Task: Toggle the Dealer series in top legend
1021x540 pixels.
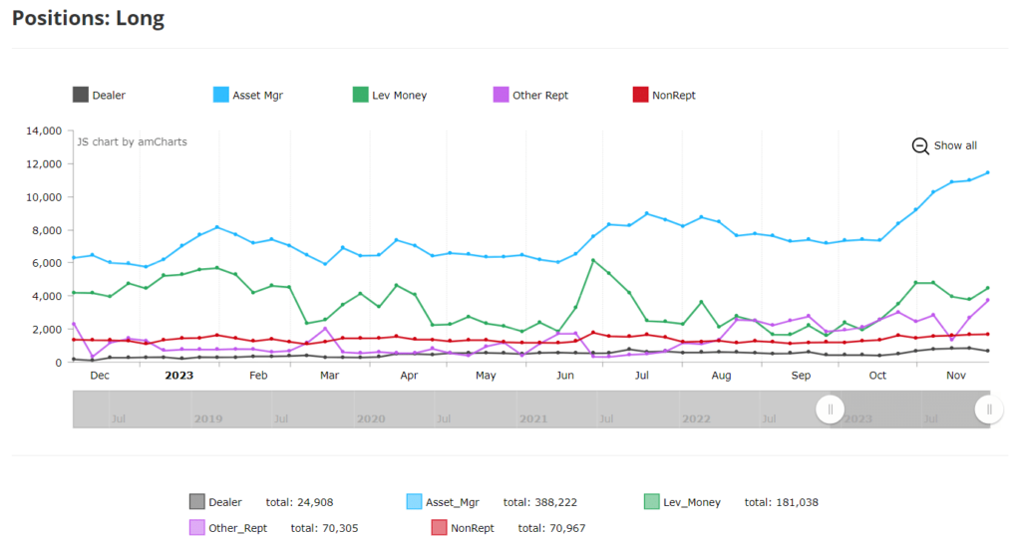Action: [81, 96]
